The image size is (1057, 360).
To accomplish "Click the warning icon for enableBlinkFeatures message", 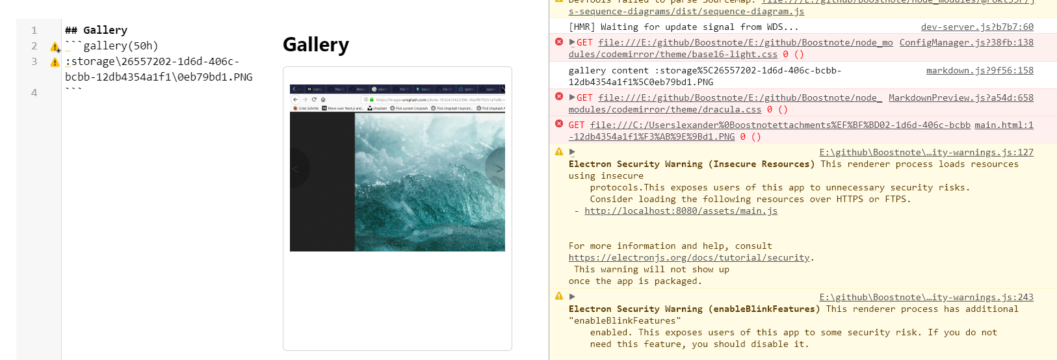I will click(x=559, y=296).
